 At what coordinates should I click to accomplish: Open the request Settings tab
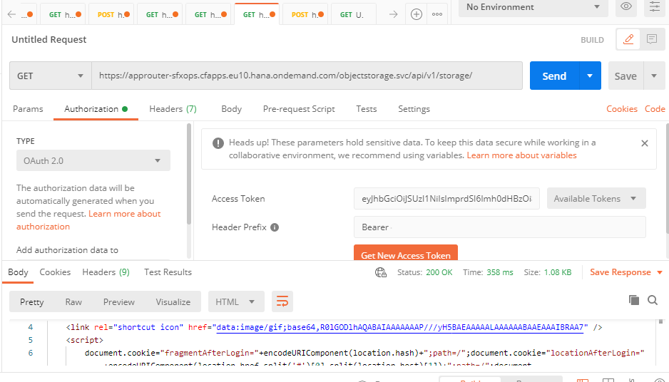click(414, 109)
